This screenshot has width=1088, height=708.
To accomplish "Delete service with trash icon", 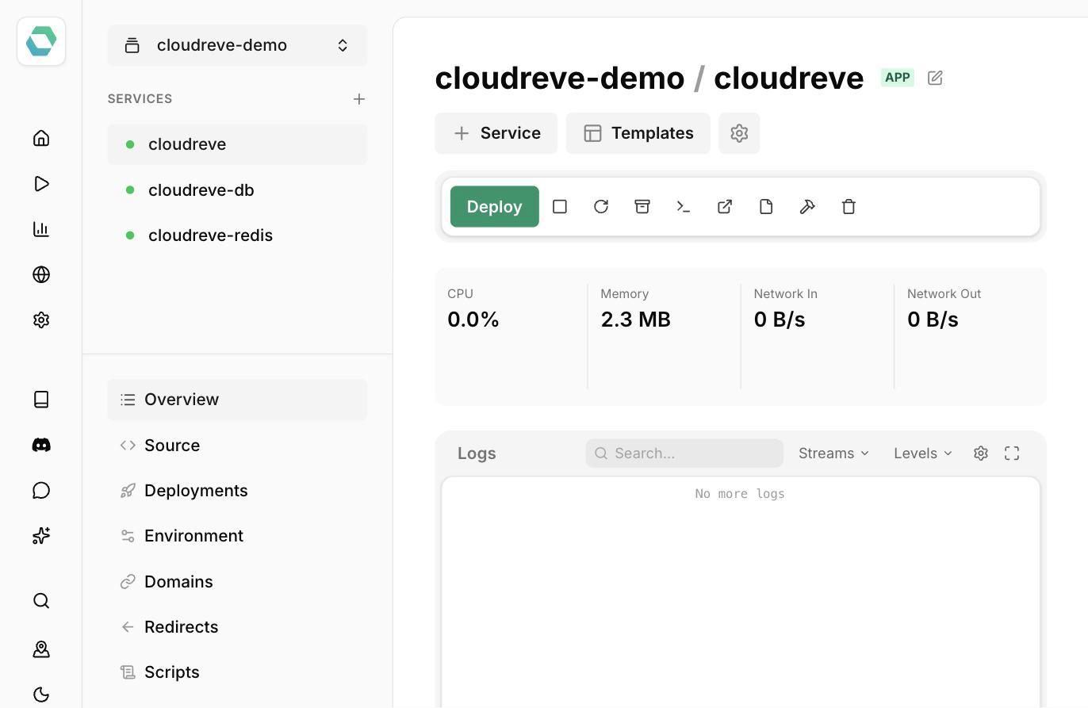I will (849, 207).
